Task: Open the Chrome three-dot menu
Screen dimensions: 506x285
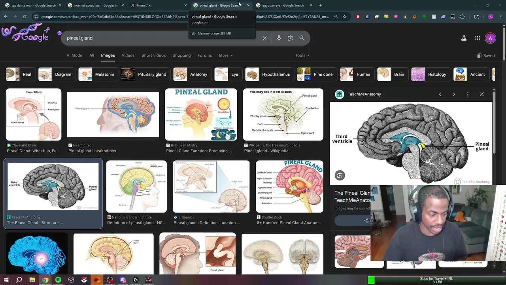Action: coord(500,17)
